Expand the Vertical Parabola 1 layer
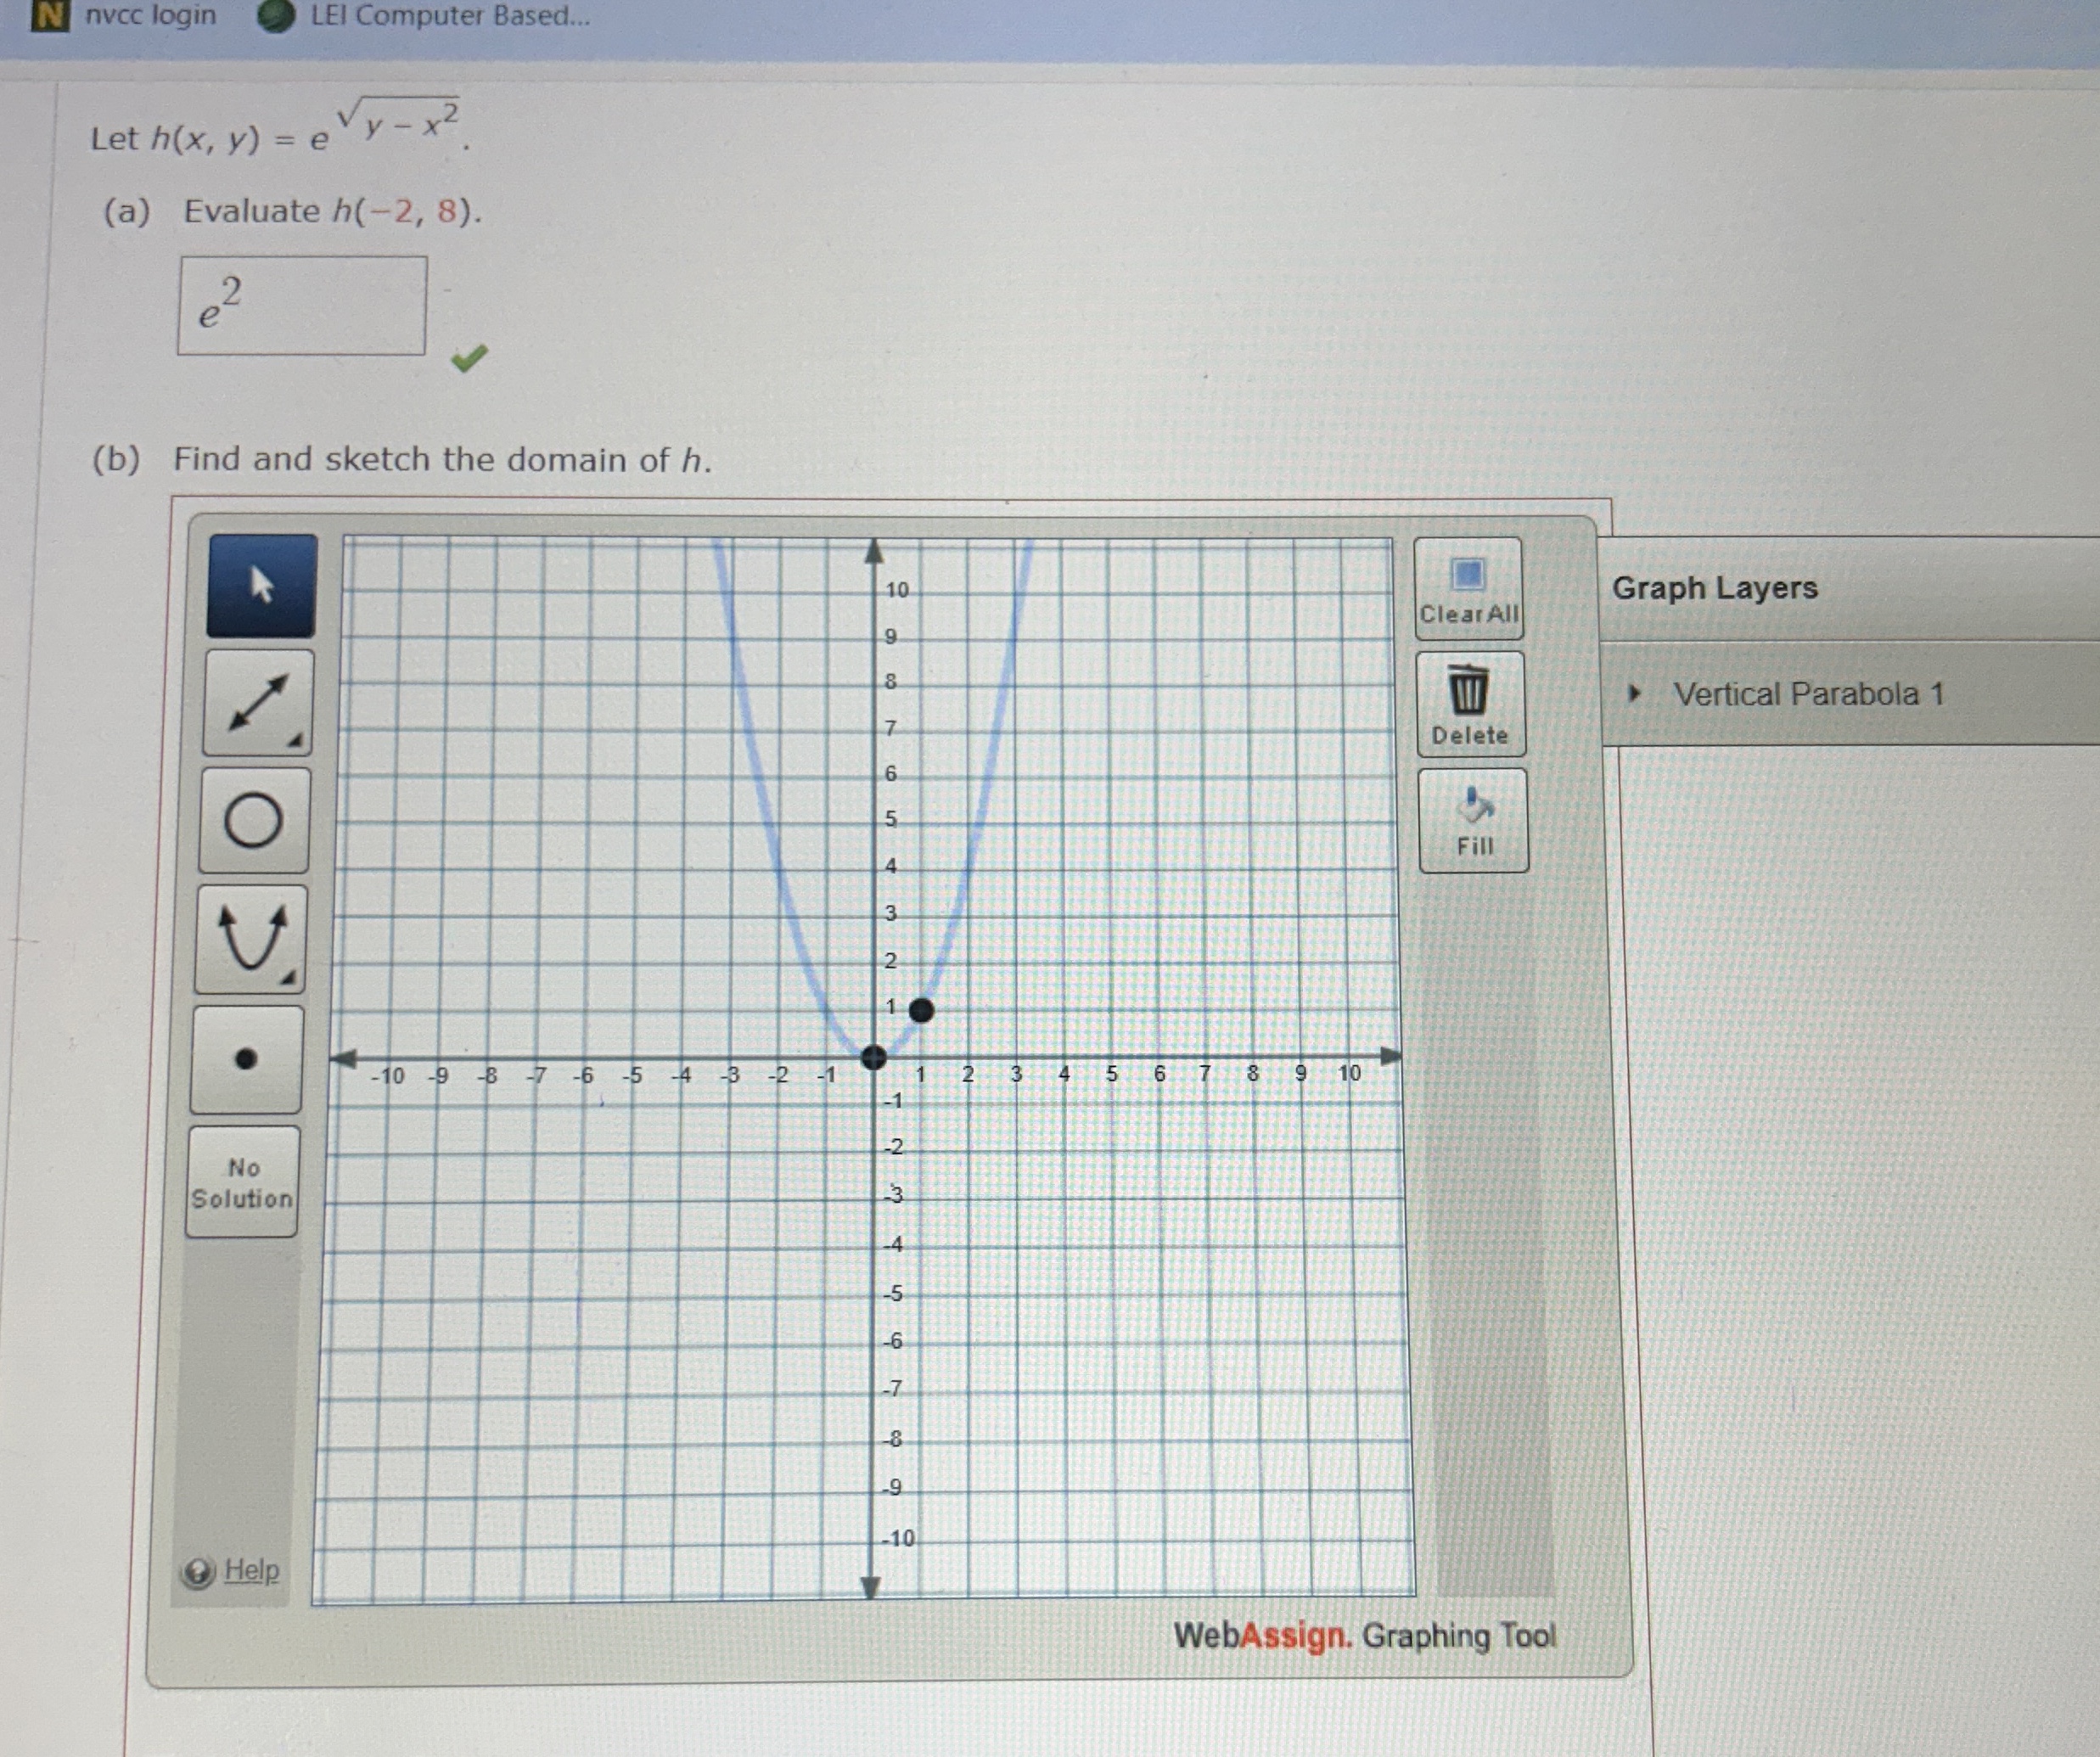The width and height of the screenshot is (2100, 1757). pyautogui.click(x=1634, y=692)
